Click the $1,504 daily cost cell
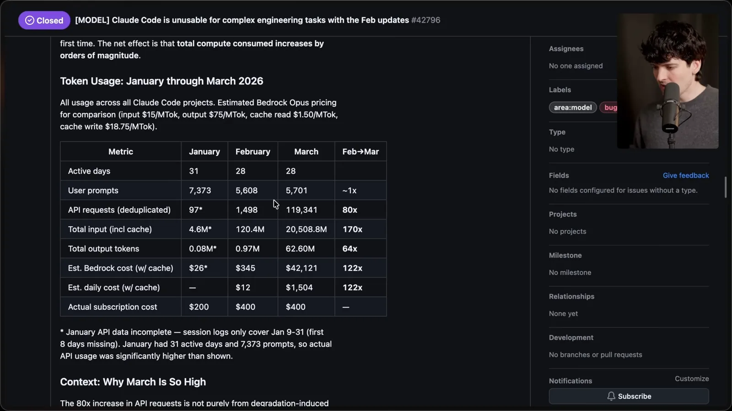 click(306, 288)
